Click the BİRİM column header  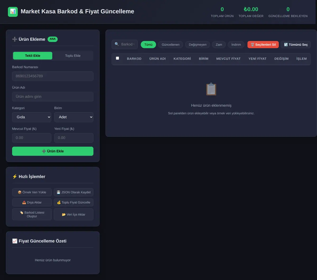(x=204, y=59)
